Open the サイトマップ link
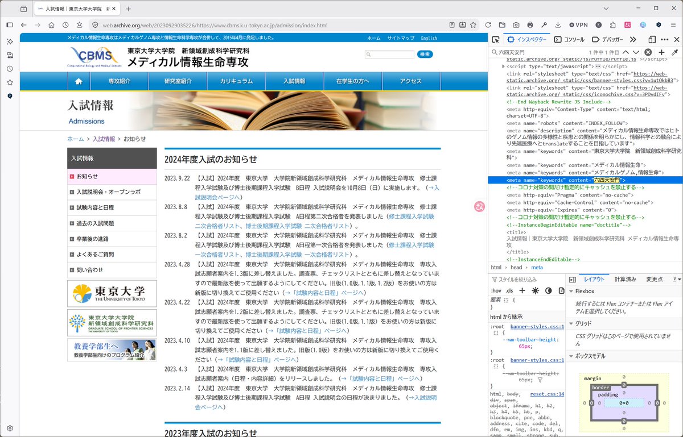 coord(401,38)
